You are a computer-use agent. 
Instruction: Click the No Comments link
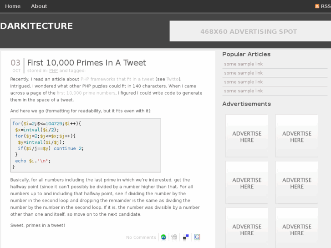(141, 238)
